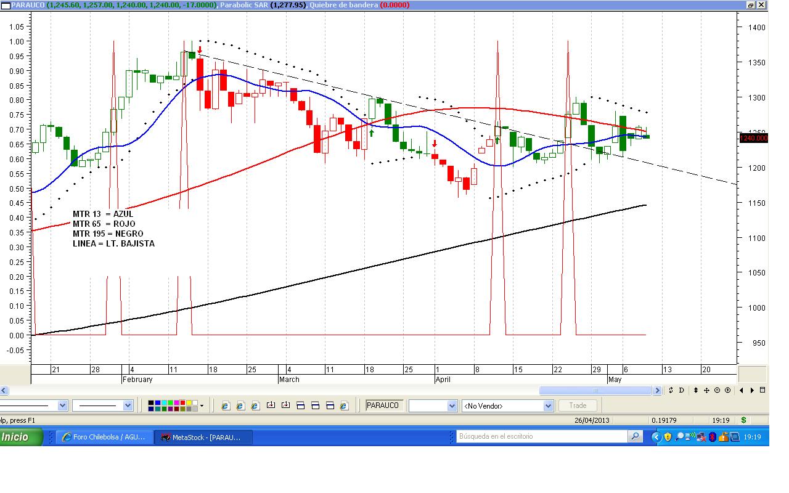Select the 'MTR 195 = NEGRO' text label
Image resolution: width=789 pixels, height=493 pixels.
point(108,234)
